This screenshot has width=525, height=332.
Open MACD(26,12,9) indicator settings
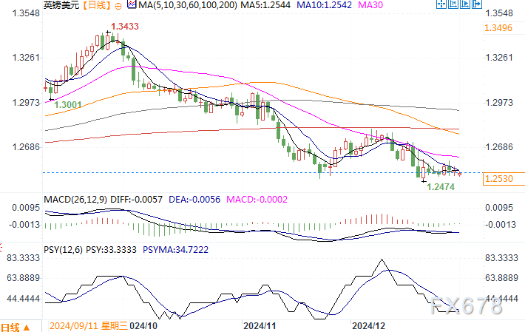point(75,200)
